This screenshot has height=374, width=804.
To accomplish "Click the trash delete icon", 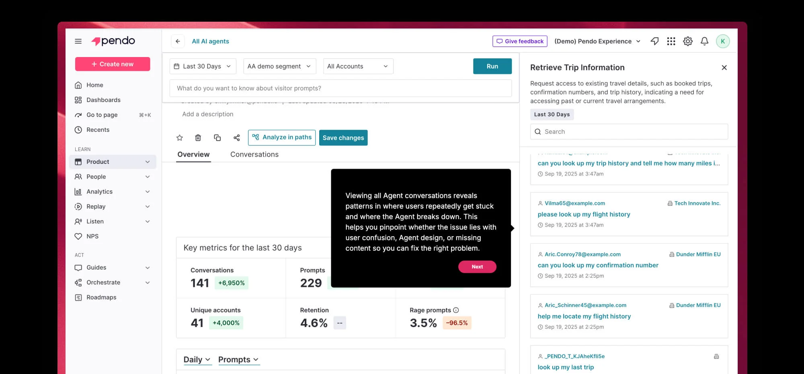I will (x=198, y=138).
